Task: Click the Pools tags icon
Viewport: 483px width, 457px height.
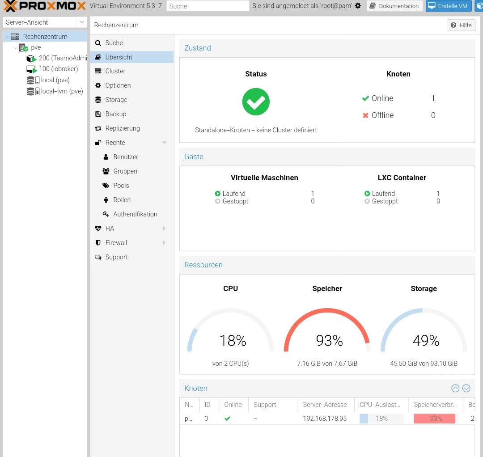Action: click(106, 186)
